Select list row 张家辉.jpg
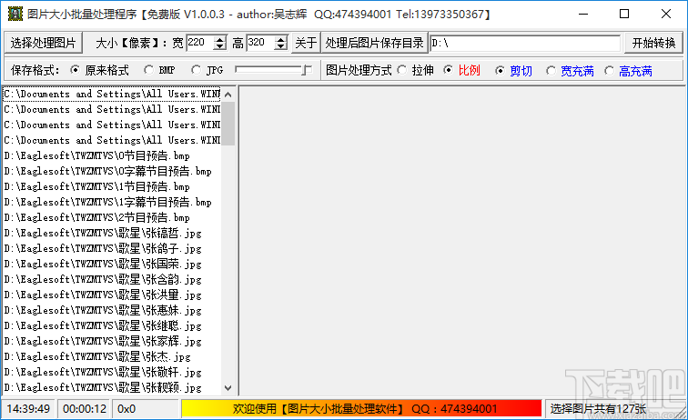Image resolution: width=688 pixels, height=420 pixels. [112, 341]
